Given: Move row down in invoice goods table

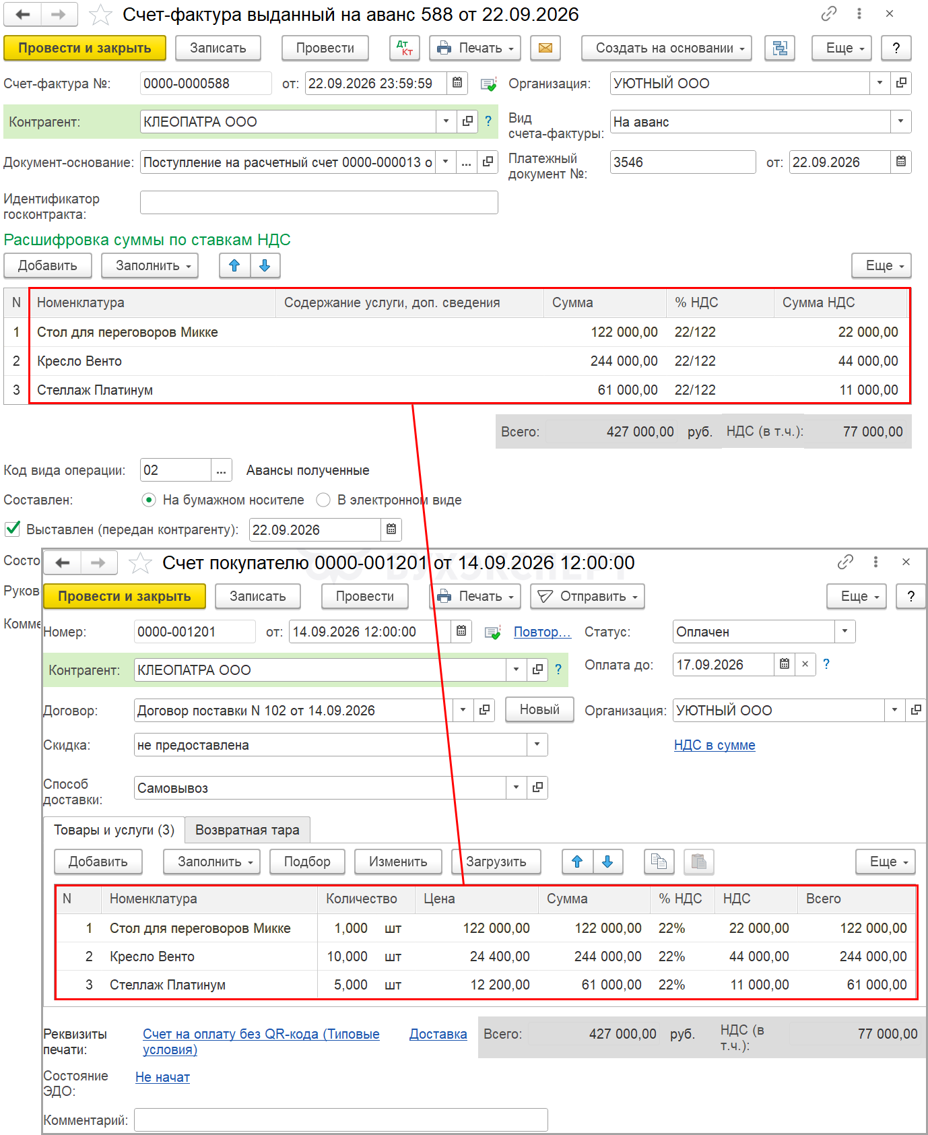Looking at the screenshot, I should click(607, 862).
